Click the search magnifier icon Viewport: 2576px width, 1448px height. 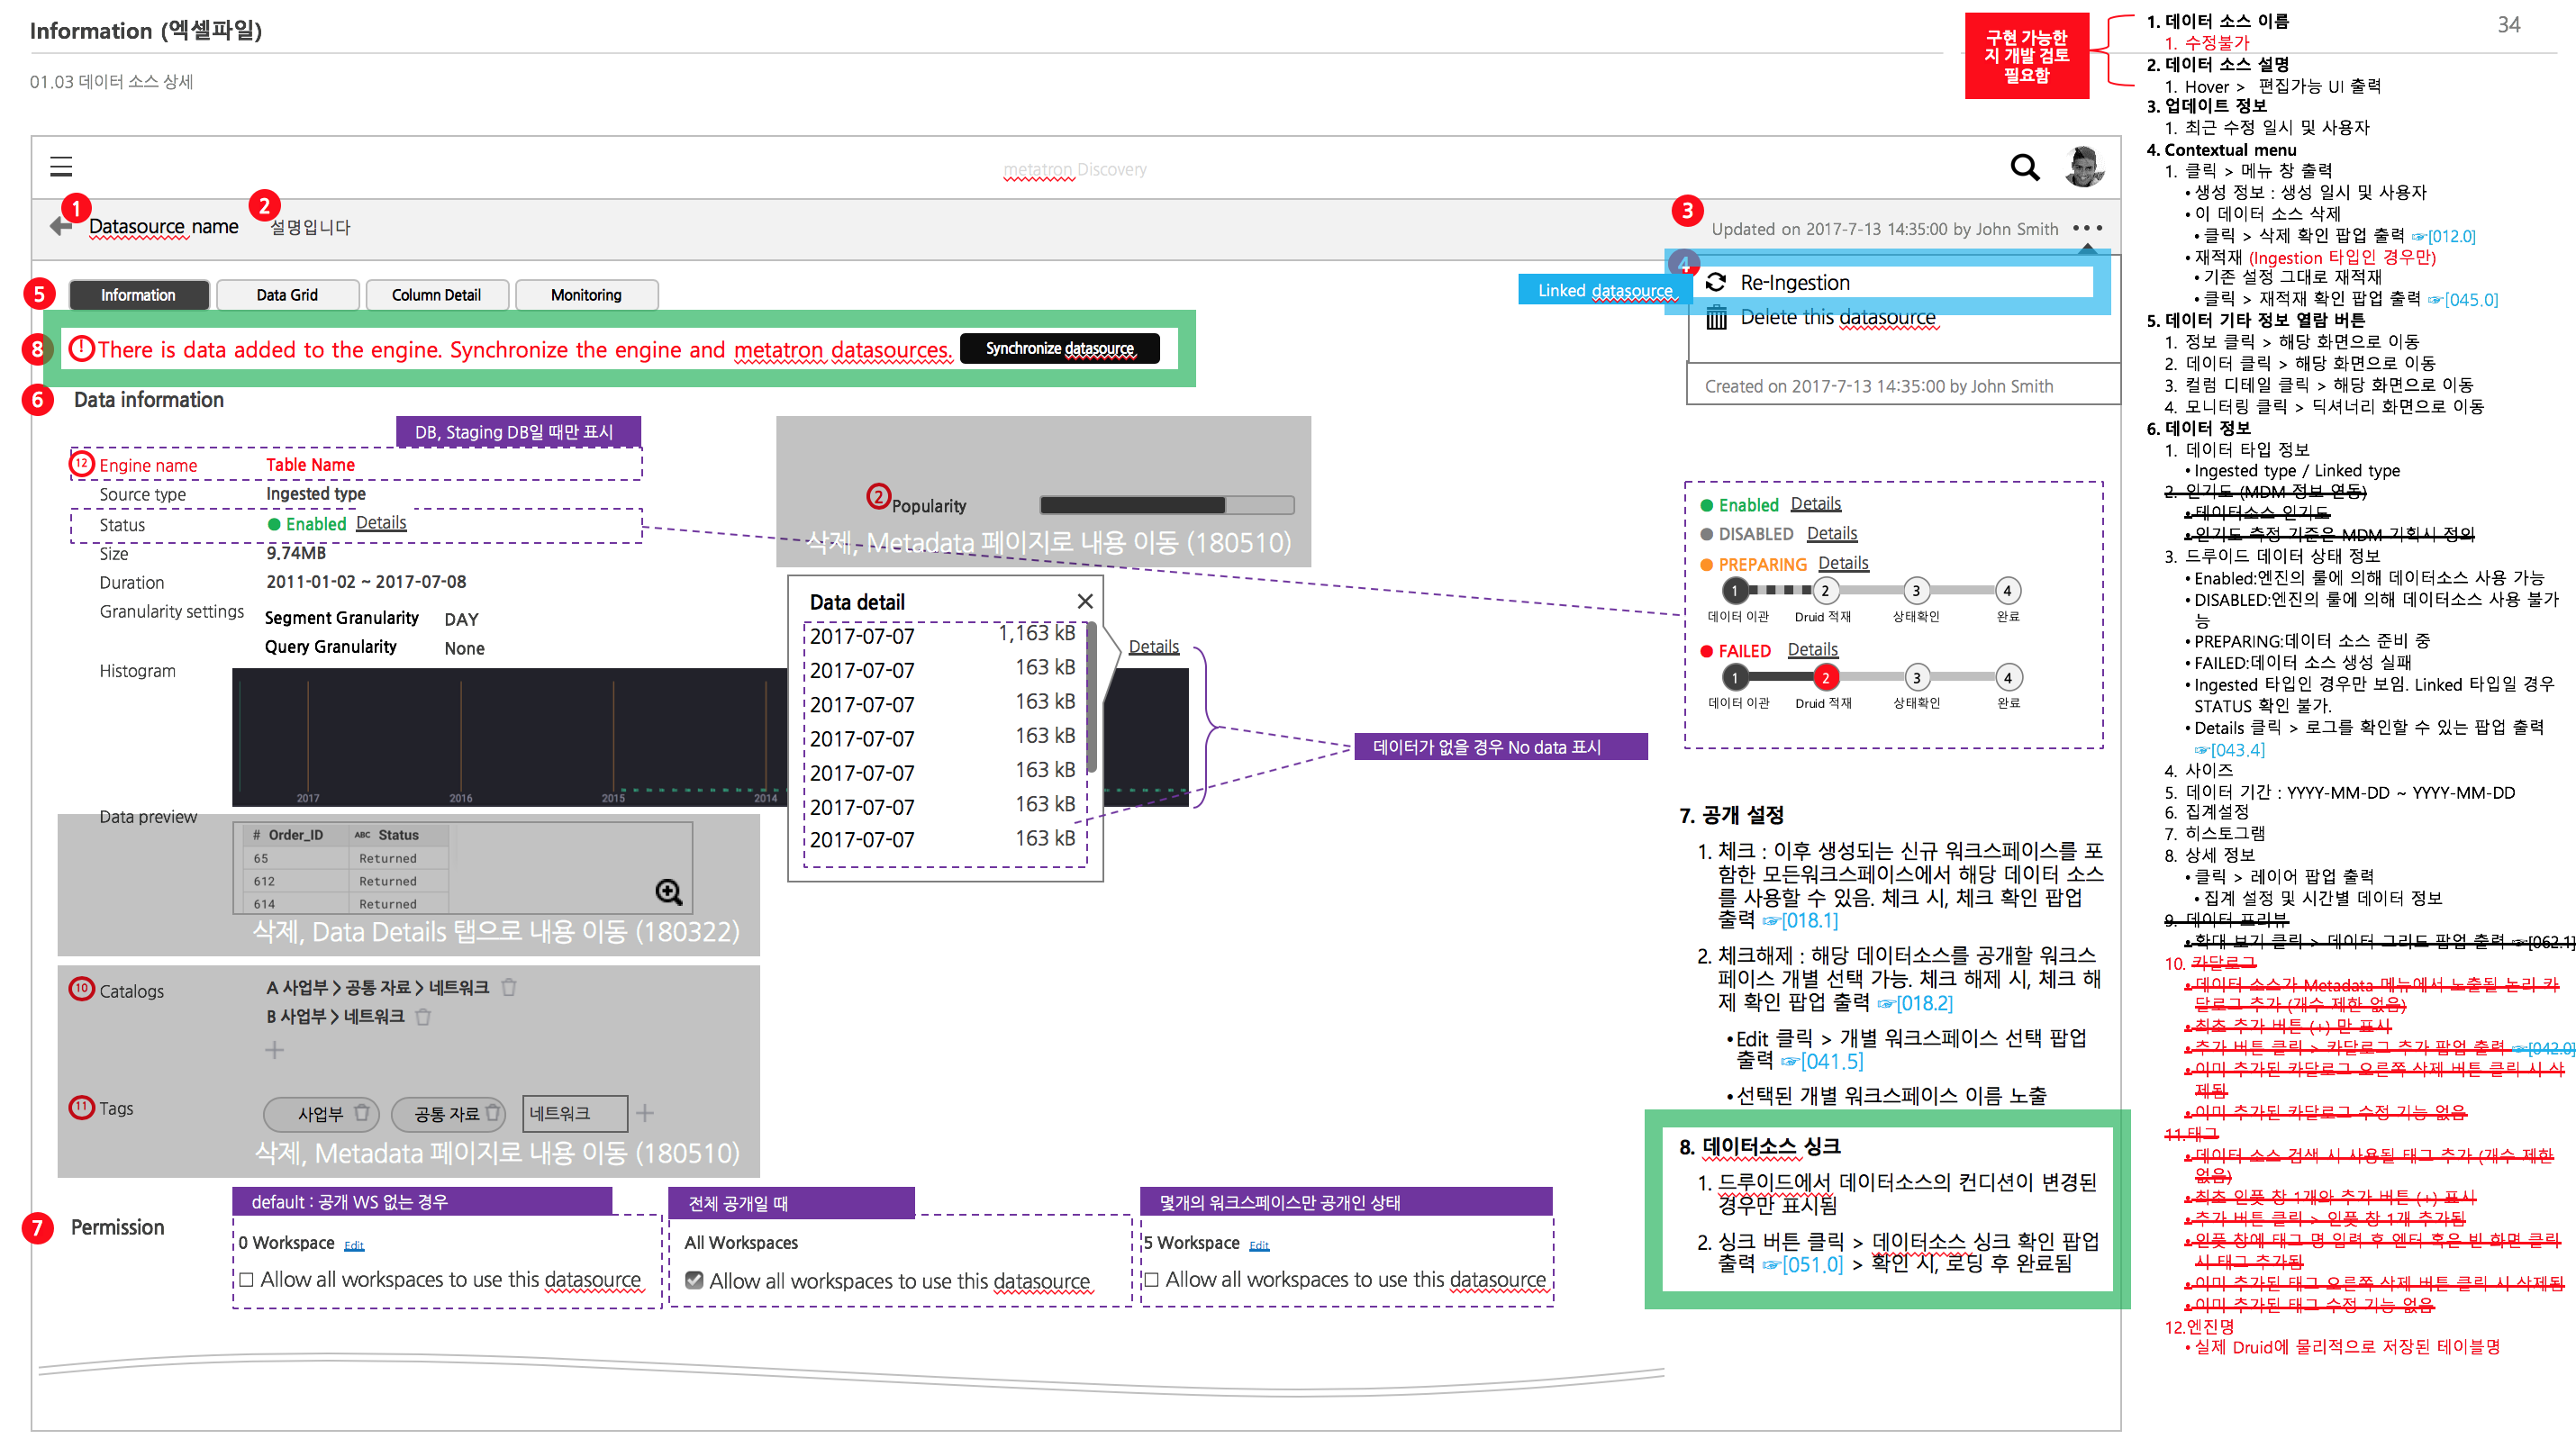coord(2025,167)
